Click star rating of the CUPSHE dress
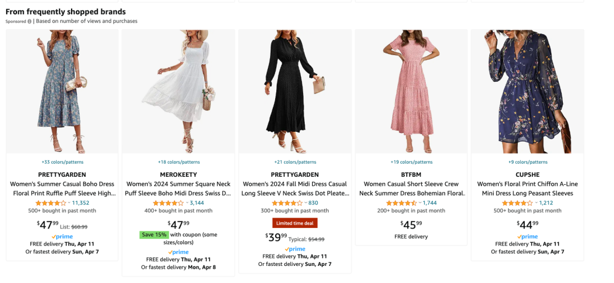The image size is (614, 283). [517, 203]
